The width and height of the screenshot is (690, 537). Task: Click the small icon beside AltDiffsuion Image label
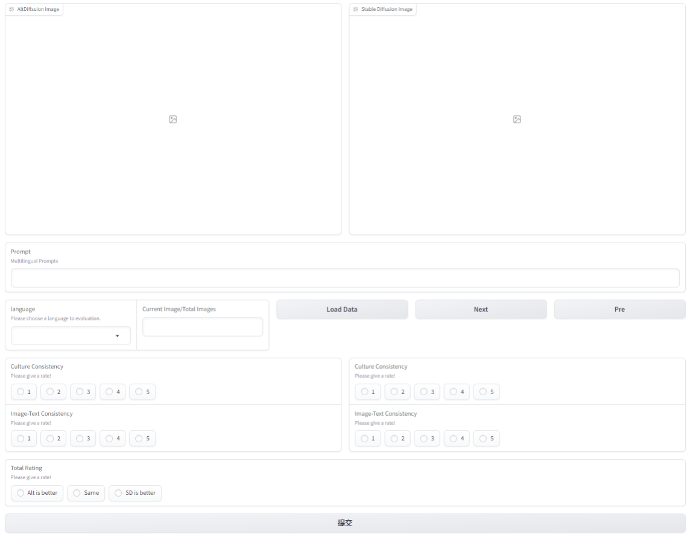pos(11,9)
